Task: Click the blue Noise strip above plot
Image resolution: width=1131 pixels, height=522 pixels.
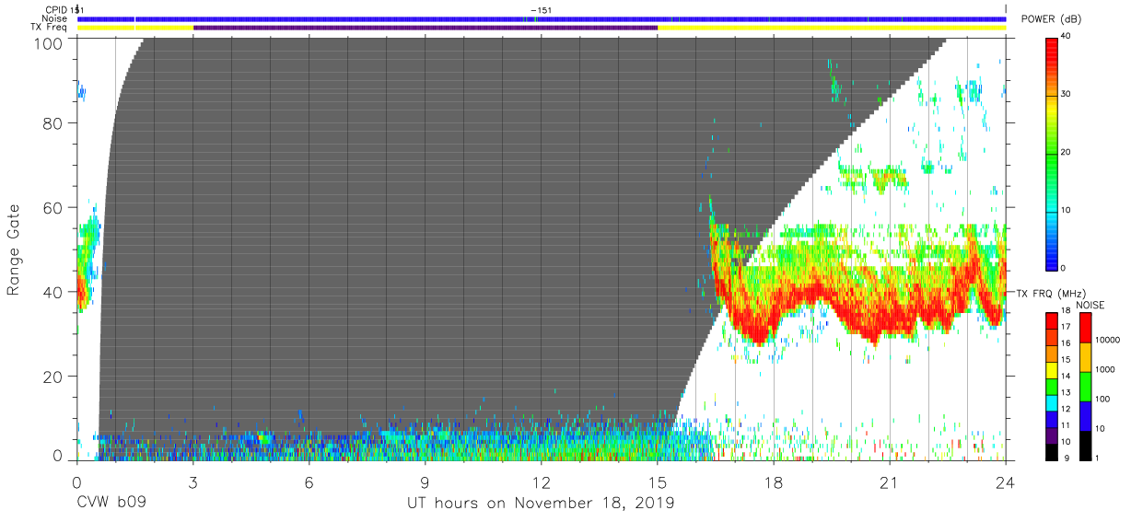Action: 542,18
